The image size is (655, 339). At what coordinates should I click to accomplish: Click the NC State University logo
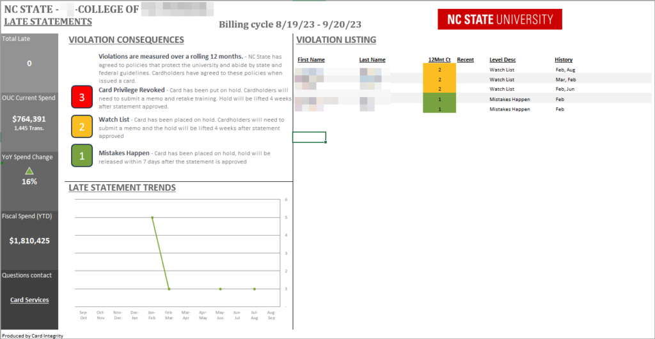(x=500, y=19)
